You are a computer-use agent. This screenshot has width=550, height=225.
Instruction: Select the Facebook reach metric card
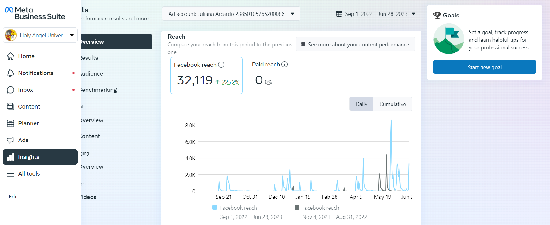(x=206, y=75)
